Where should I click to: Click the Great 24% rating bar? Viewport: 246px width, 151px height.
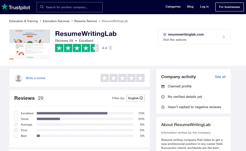(85, 119)
